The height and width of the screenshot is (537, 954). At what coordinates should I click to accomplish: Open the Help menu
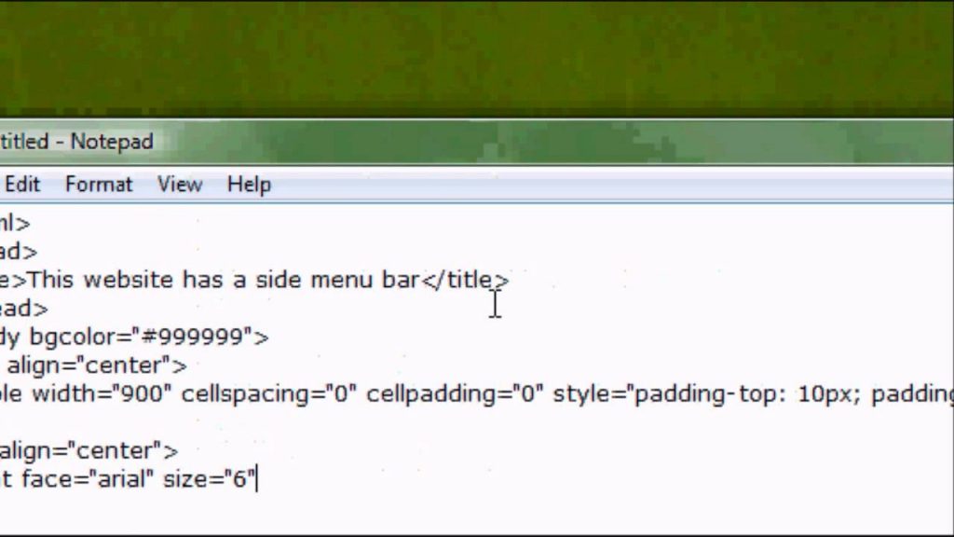click(x=248, y=184)
